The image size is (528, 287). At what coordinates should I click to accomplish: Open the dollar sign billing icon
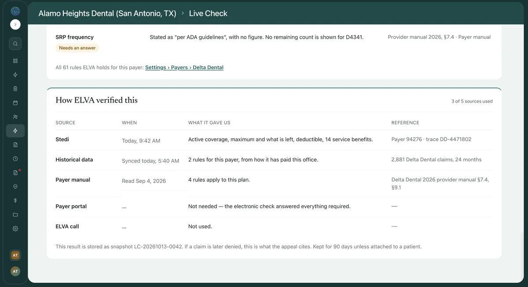(x=15, y=201)
